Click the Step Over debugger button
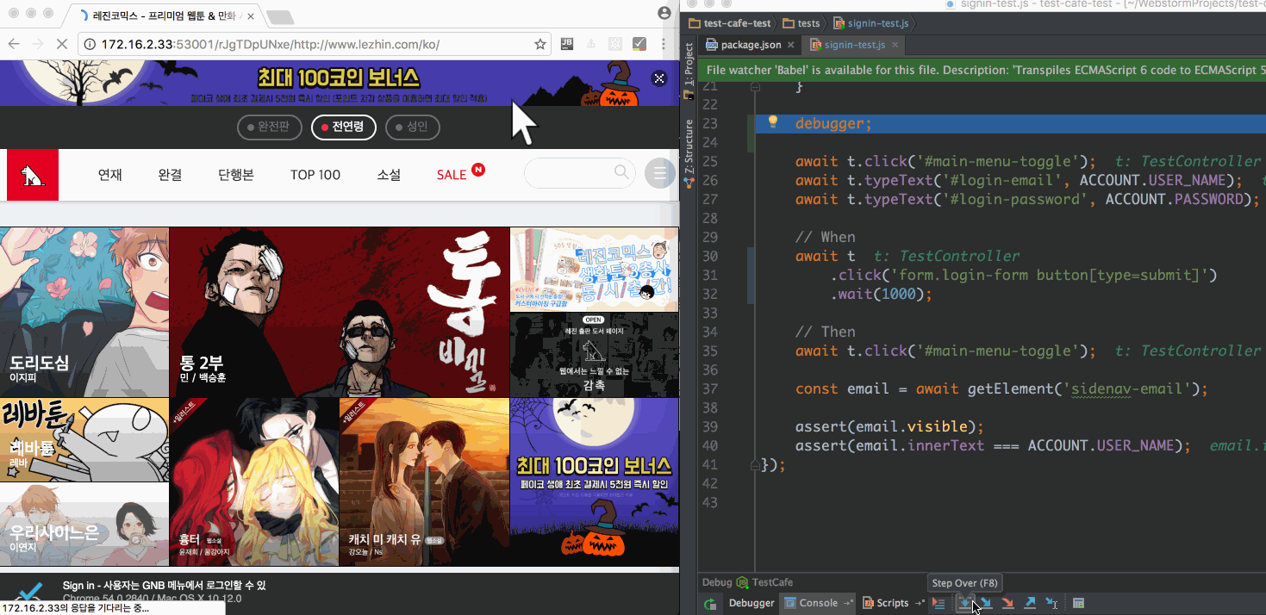1266x615 pixels. point(965,603)
